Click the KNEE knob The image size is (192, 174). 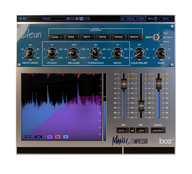tap(161, 53)
